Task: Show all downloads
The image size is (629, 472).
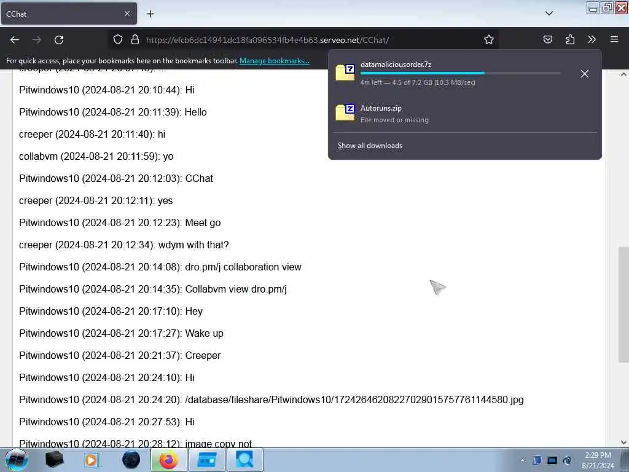Action: pos(370,146)
